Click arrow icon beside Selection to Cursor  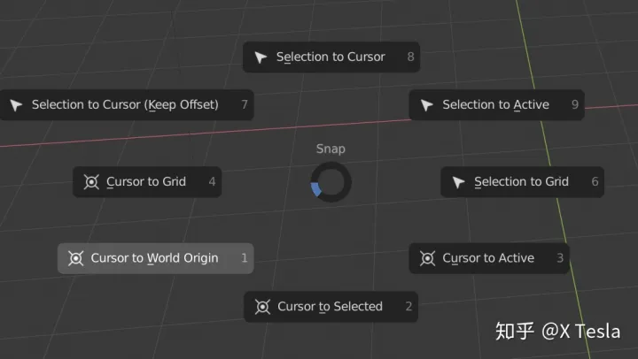pos(261,57)
